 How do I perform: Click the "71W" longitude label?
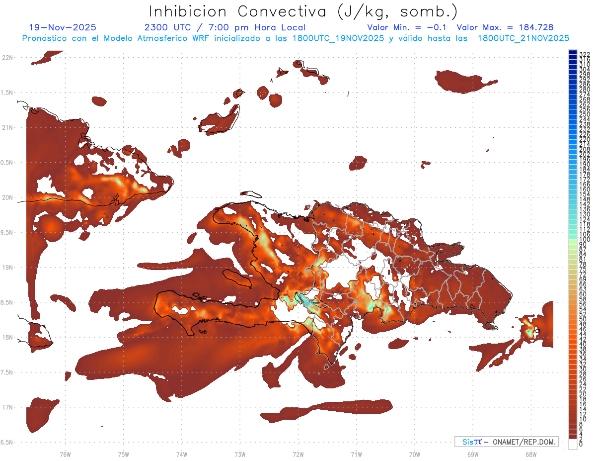point(356,454)
